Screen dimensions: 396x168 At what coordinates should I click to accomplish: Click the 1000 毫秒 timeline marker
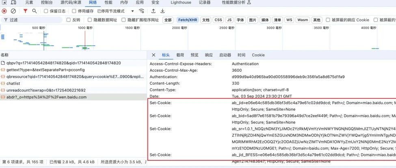(x=85, y=28)
